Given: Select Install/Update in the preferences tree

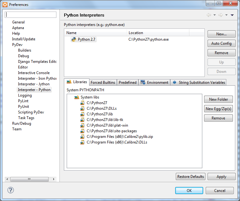Looking at the screenshot, I should pyautogui.click(x=24, y=39).
